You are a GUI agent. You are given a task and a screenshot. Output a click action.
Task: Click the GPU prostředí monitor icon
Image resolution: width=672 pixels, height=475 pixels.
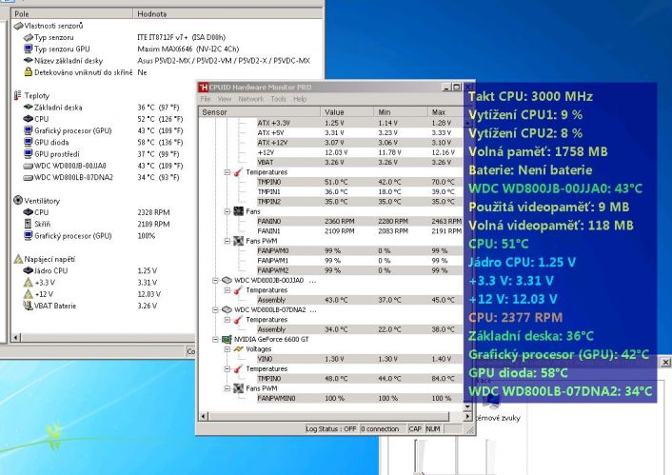29,153
